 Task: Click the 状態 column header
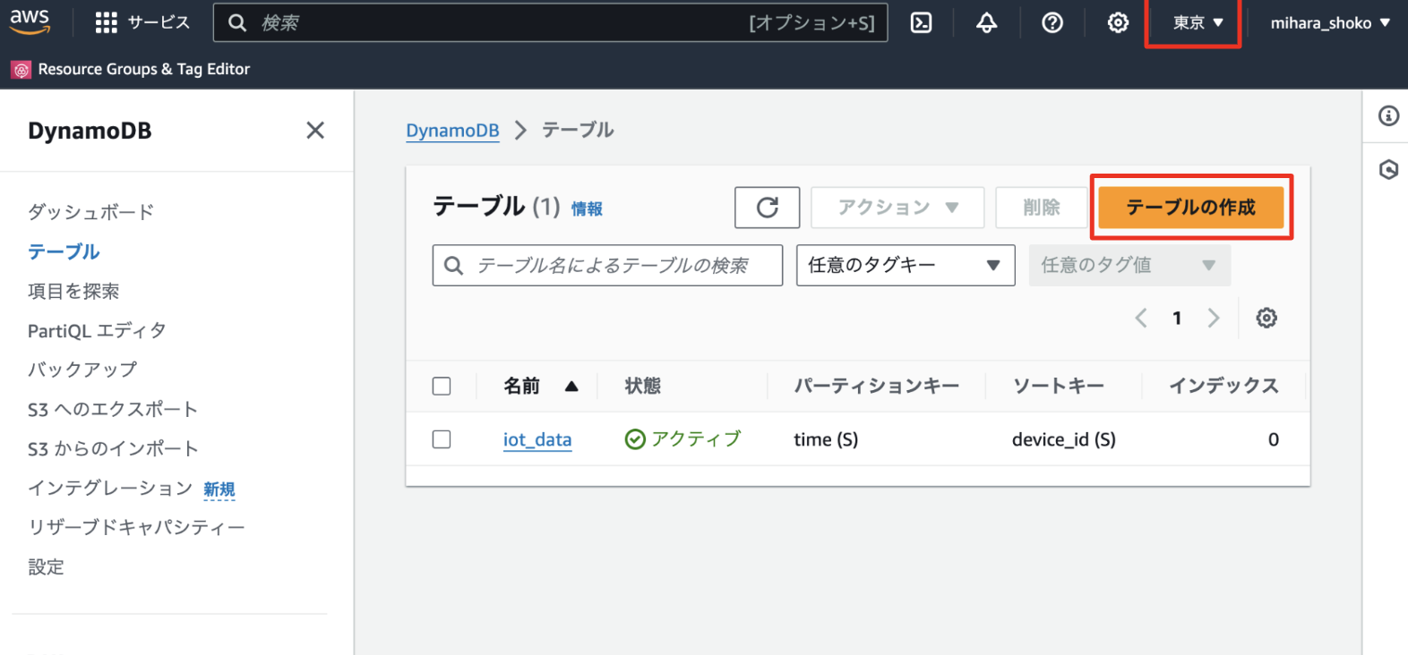(x=642, y=386)
